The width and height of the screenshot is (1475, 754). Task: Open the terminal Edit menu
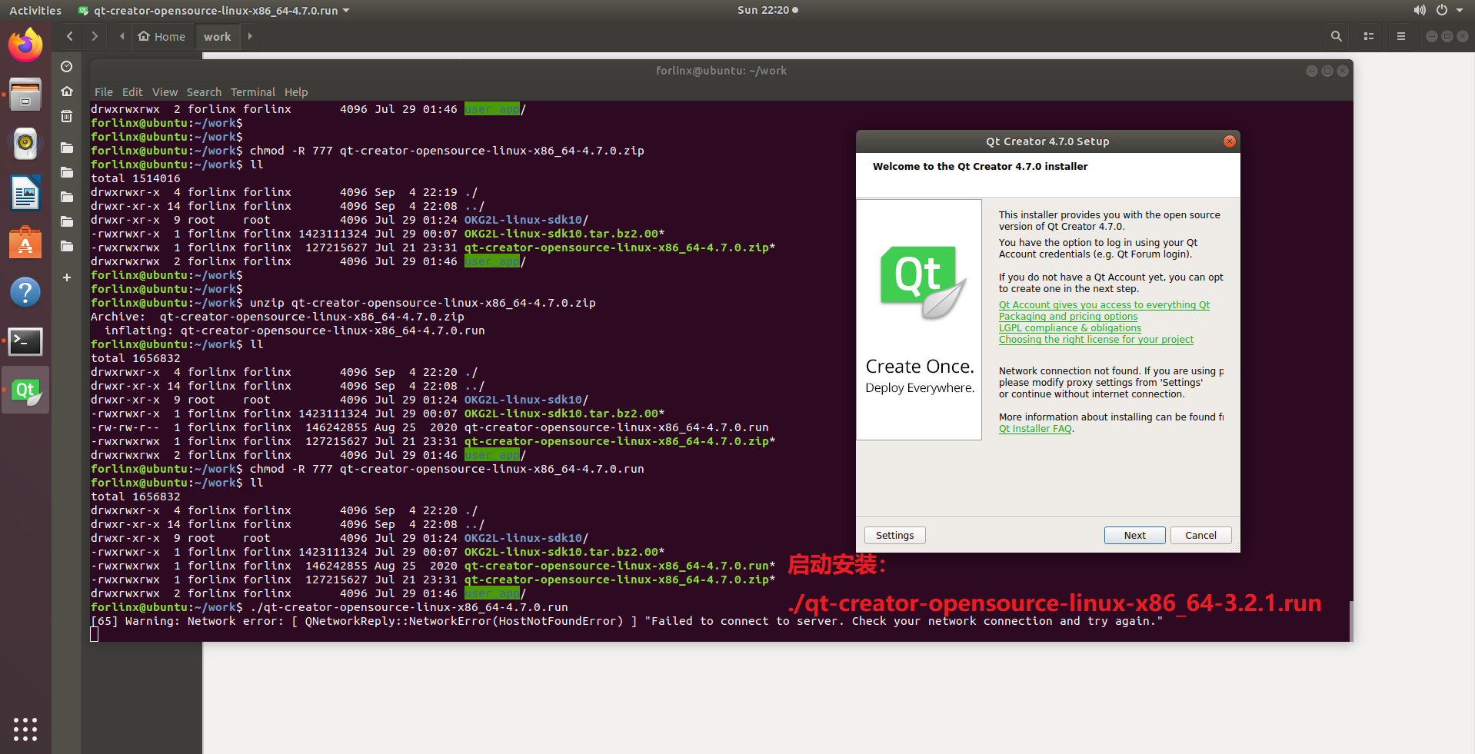(x=132, y=92)
